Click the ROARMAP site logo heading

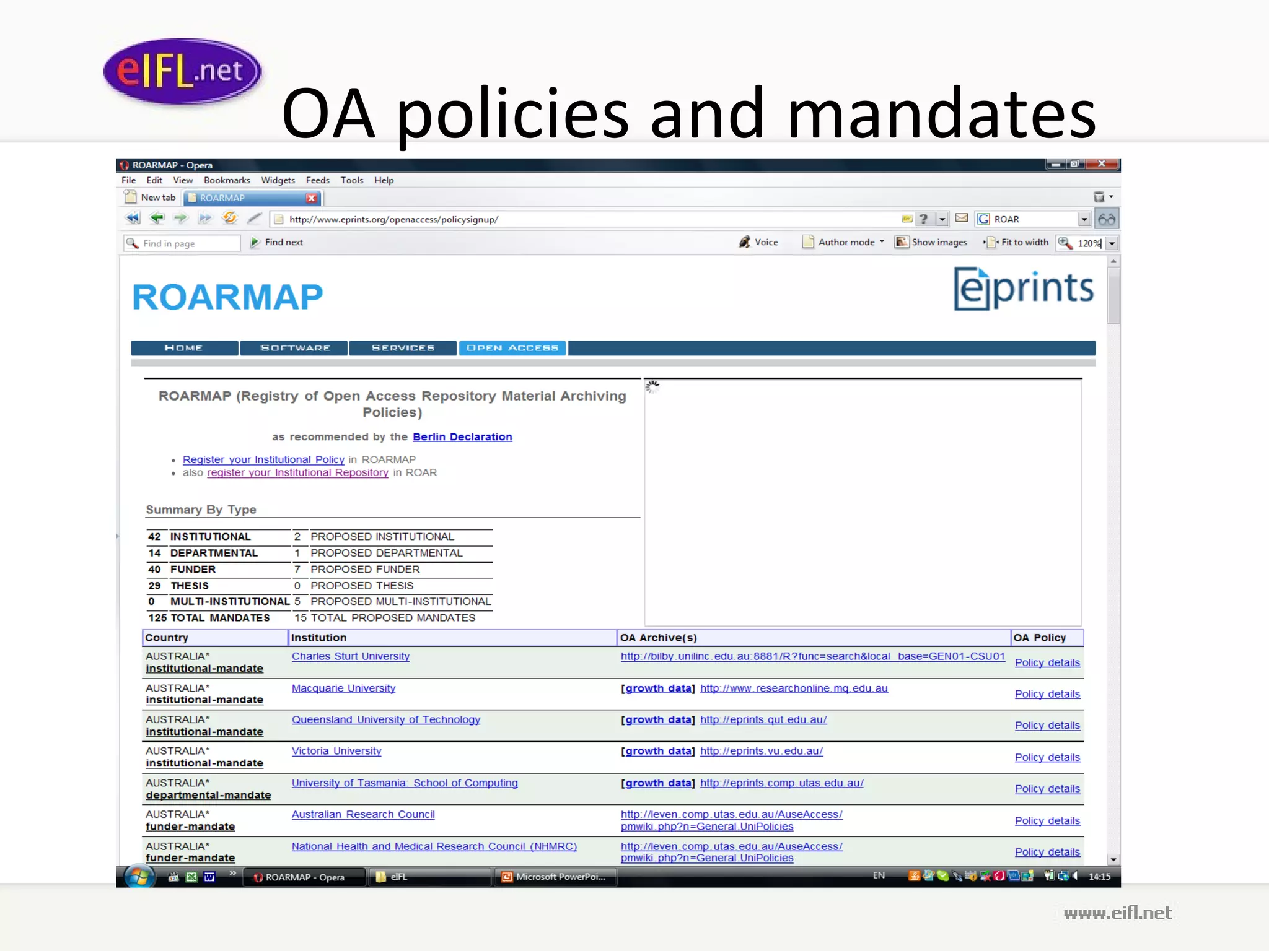coord(227,297)
